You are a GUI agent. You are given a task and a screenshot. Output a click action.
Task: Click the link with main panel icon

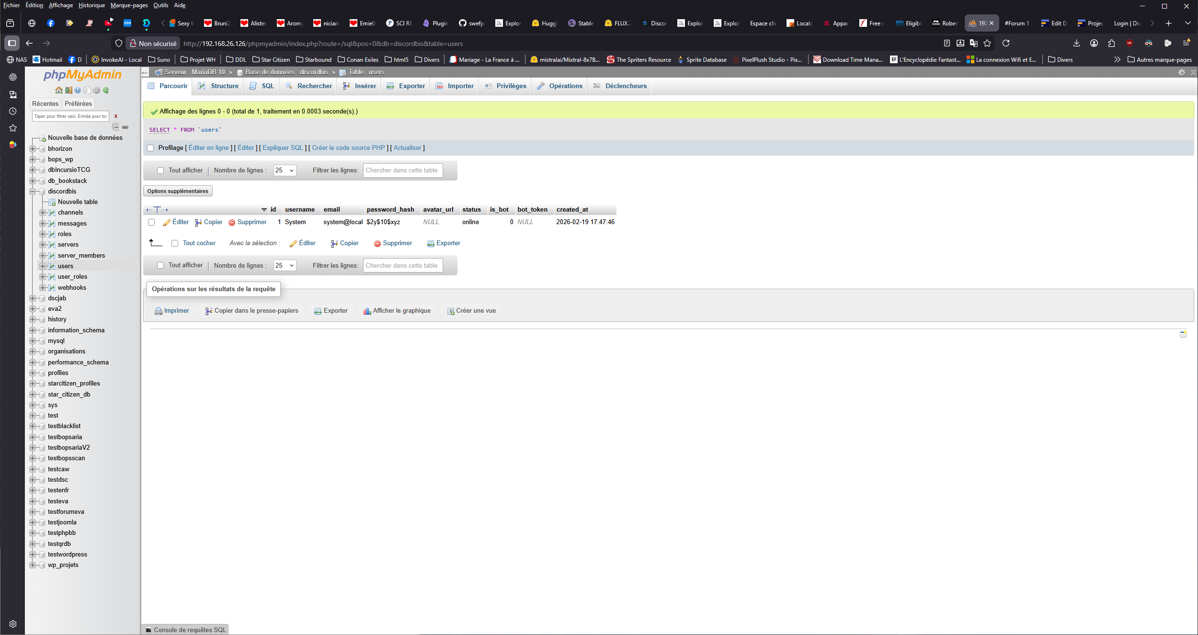coord(125,127)
